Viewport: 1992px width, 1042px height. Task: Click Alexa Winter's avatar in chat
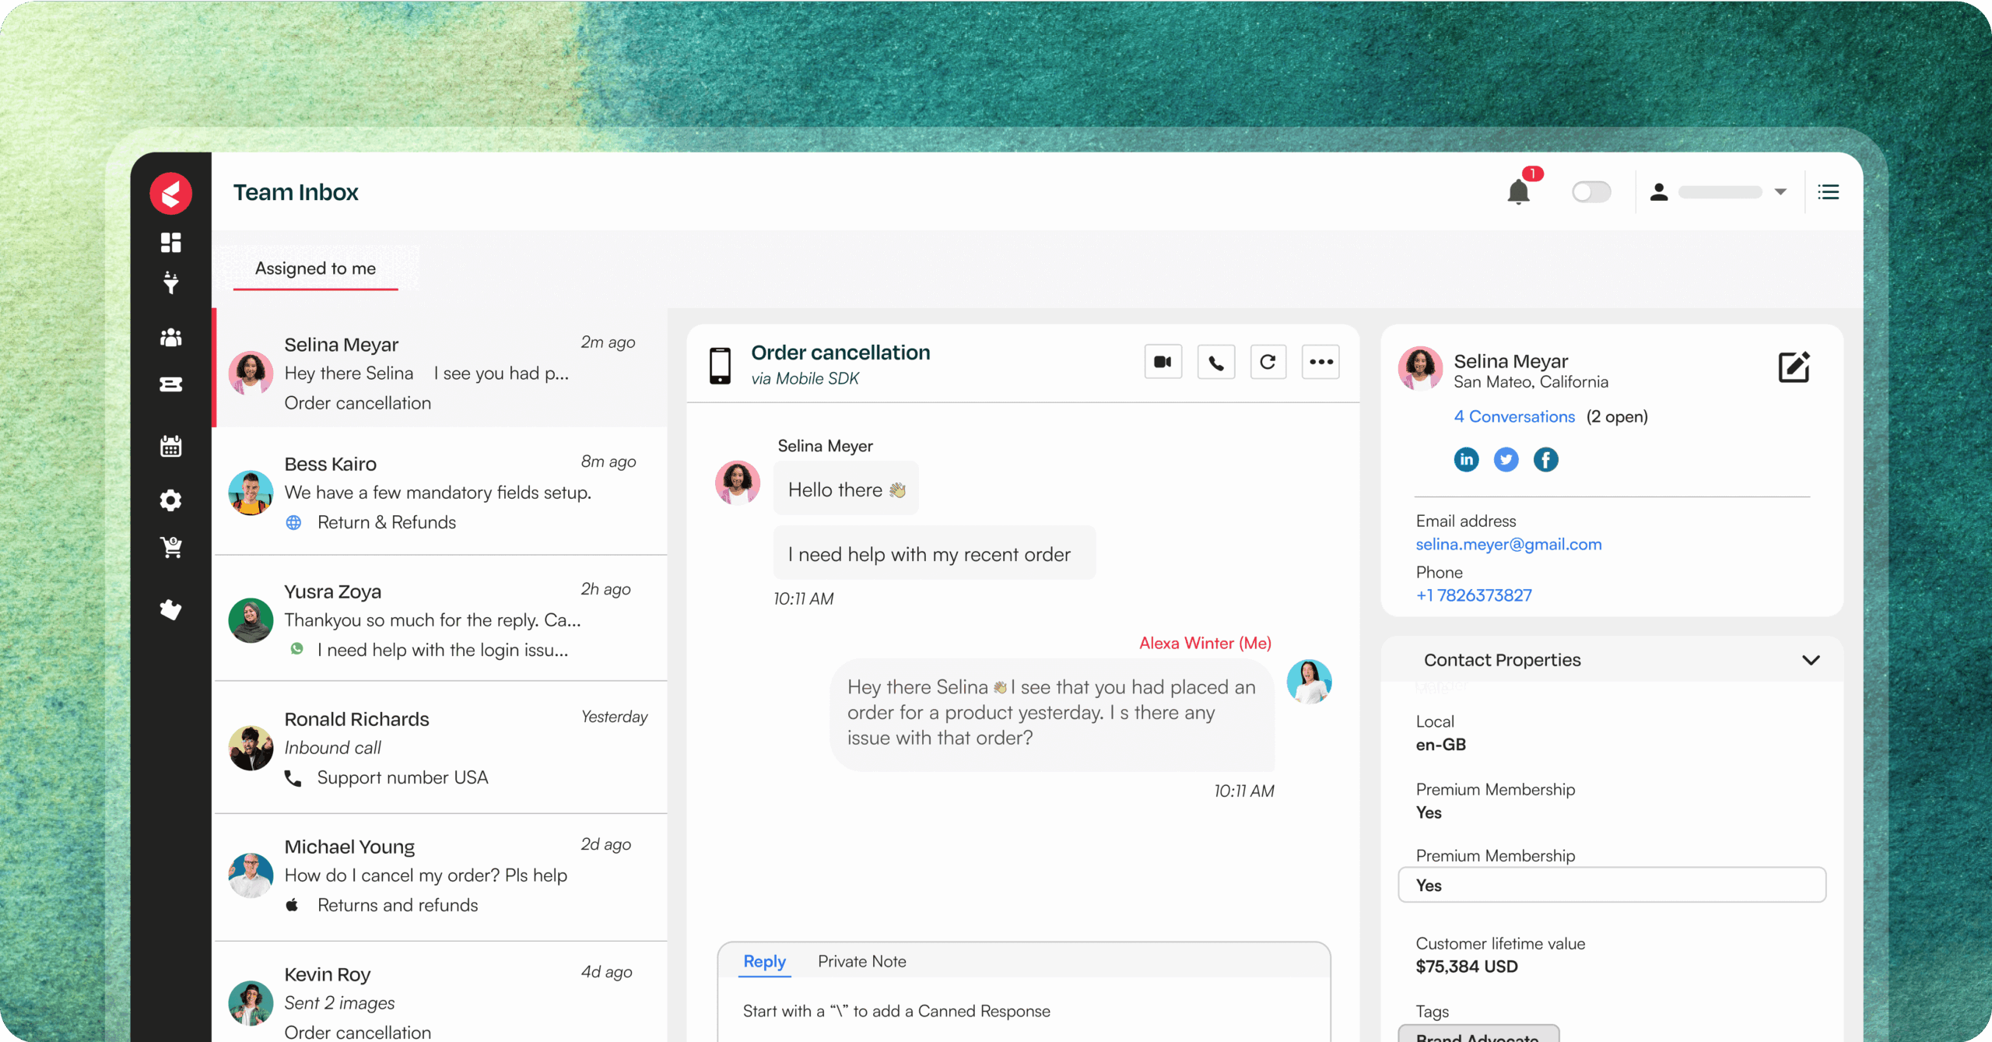[1309, 682]
